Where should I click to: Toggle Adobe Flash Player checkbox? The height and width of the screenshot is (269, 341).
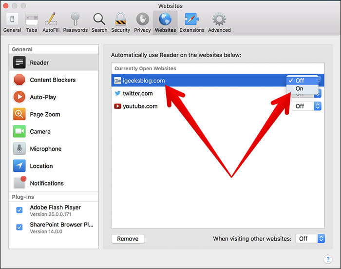pos(19,210)
